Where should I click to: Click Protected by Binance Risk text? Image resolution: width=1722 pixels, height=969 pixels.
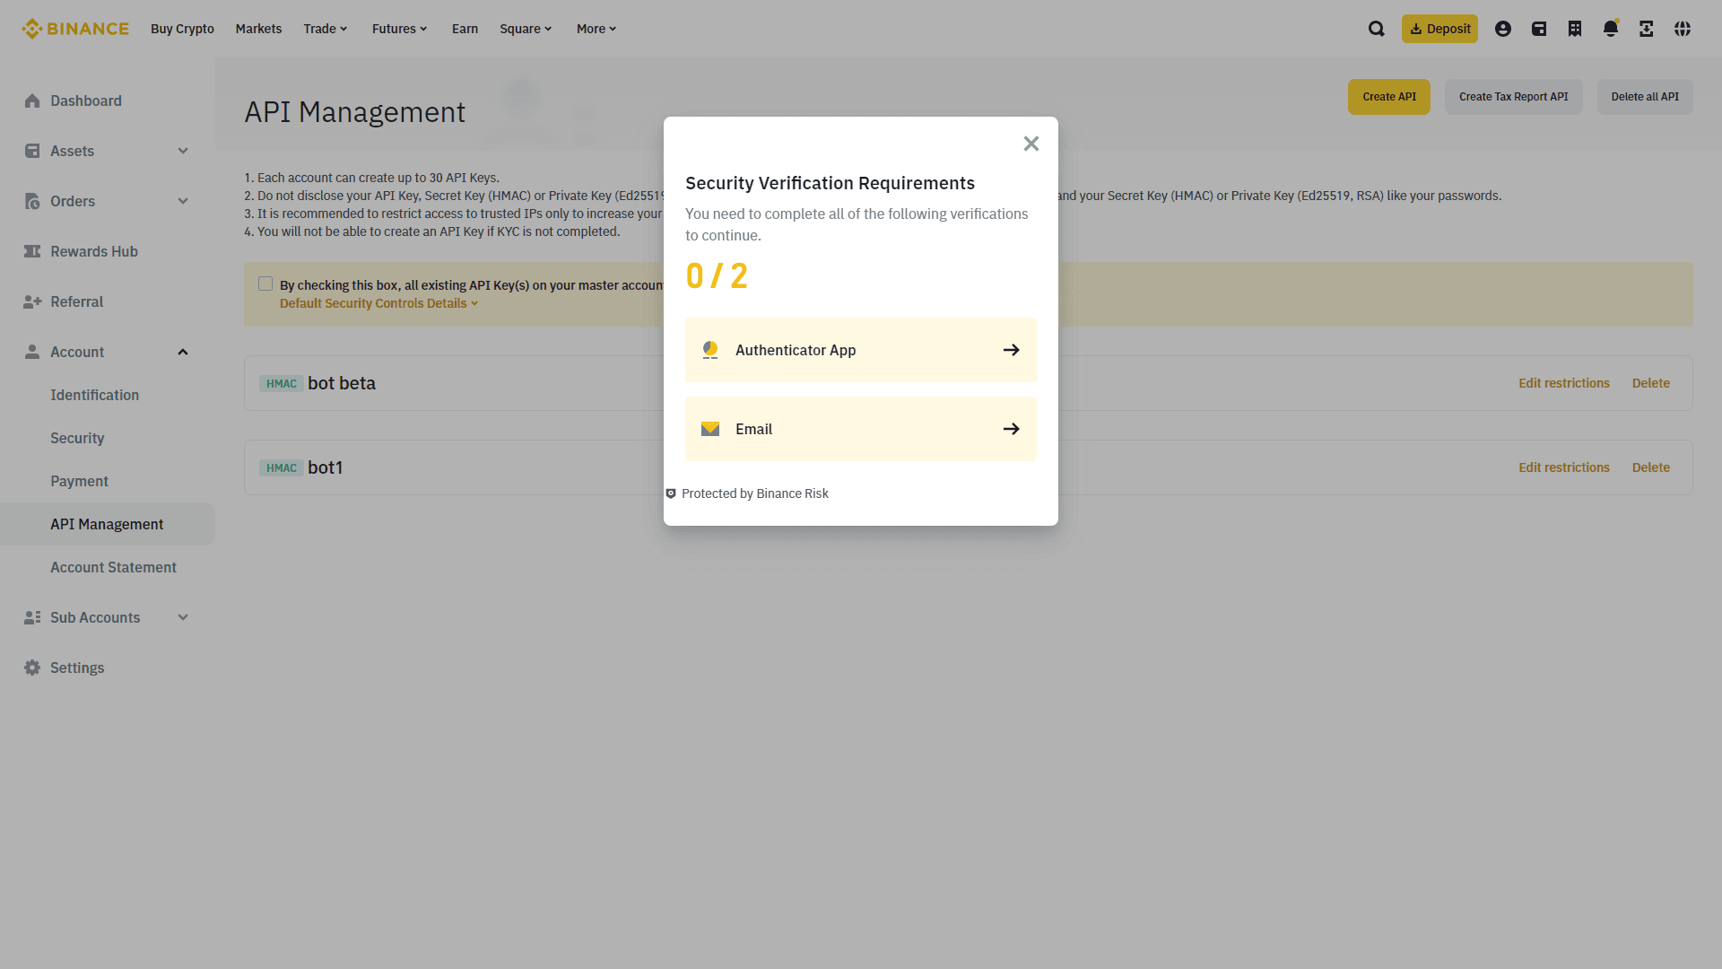(755, 493)
